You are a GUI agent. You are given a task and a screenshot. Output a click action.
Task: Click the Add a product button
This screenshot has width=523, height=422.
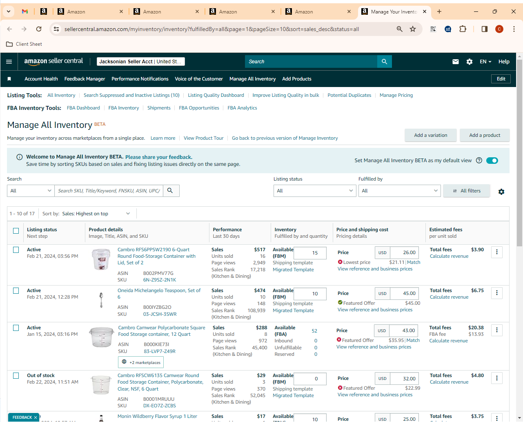(485, 135)
